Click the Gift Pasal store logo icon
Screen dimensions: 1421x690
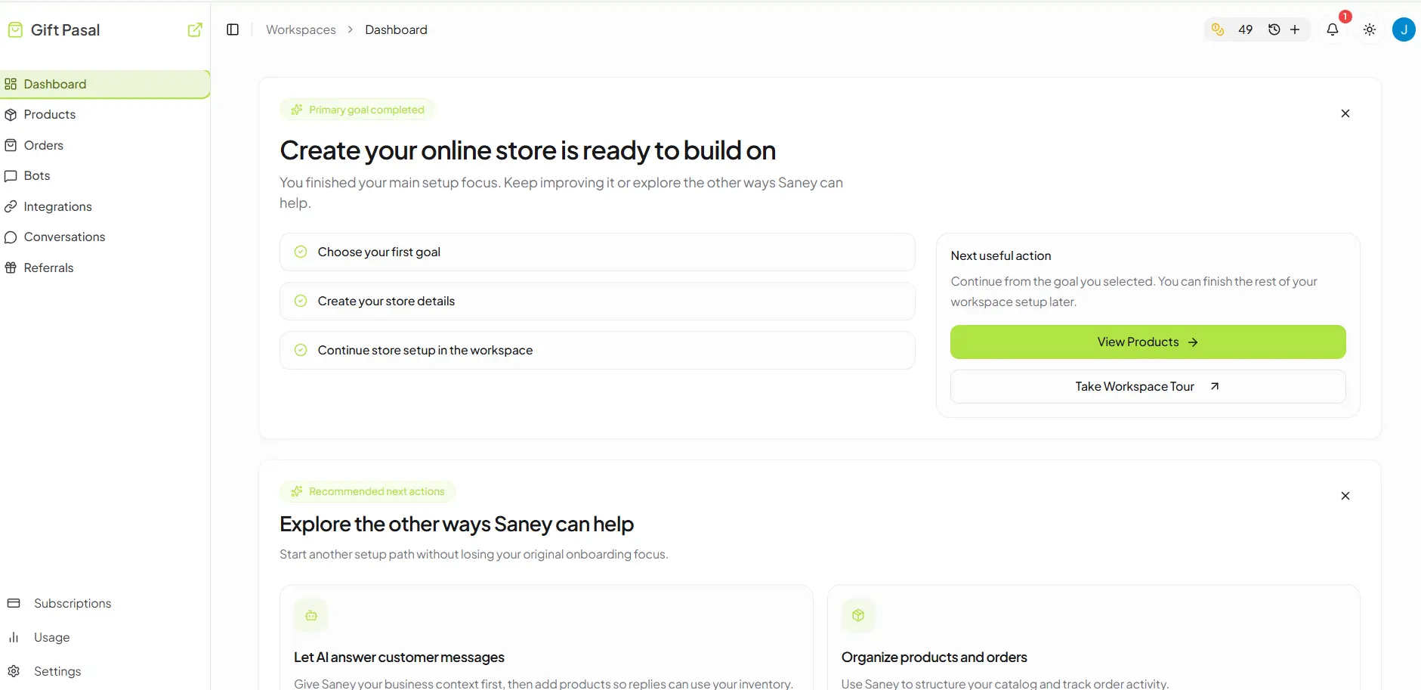click(x=15, y=29)
